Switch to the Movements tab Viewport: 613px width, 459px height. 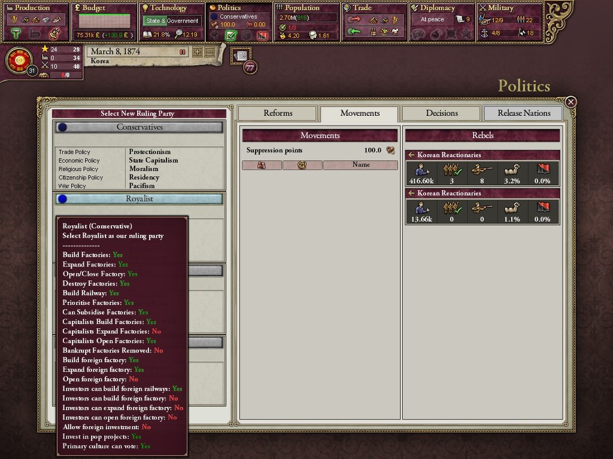[x=360, y=113]
